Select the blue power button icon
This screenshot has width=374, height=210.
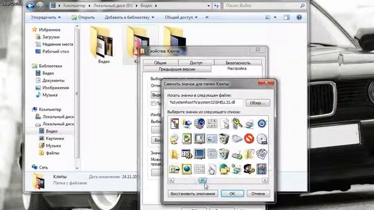click(262, 124)
